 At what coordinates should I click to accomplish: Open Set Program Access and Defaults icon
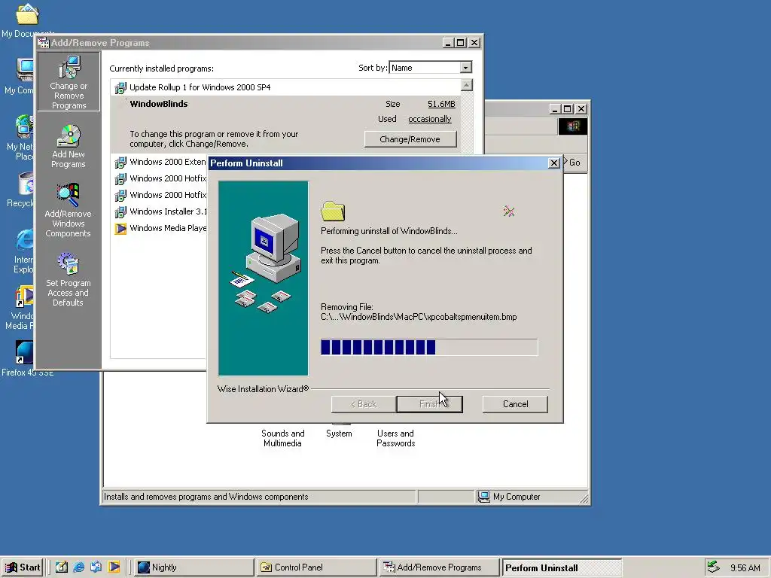[x=68, y=280]
